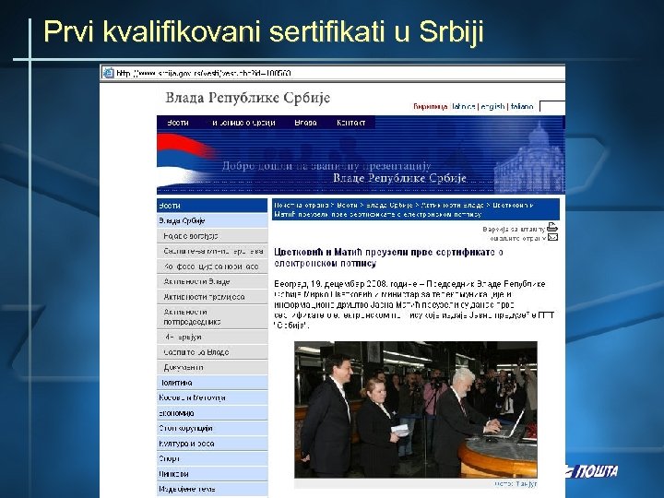This screenshot has width=664, height=498.
Task: Click Влада Србије in the breadcrumb trail
Action: pos(389,206)
